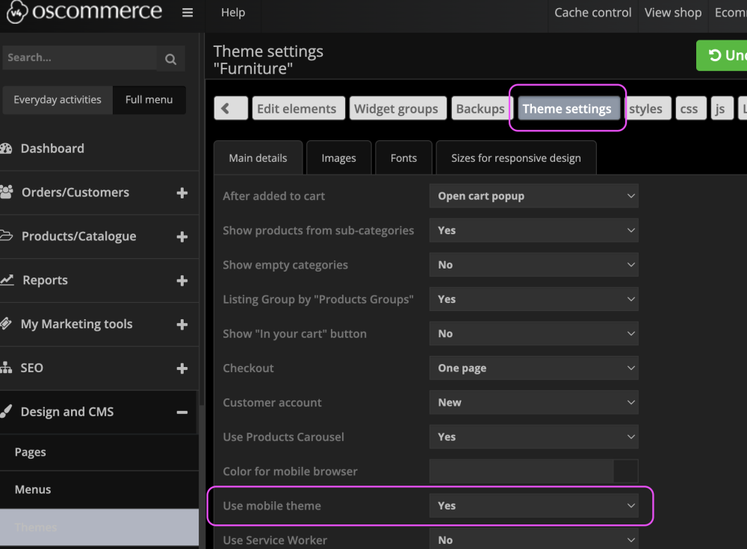Image resolution: width=747 pixels, height=549 pixels.
Task: Click the Widget groups button
Action: [396, 108]
